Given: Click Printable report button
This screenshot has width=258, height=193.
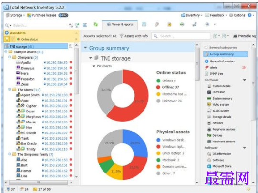Looking at the screenshot, I should click(x=245, y=36).
